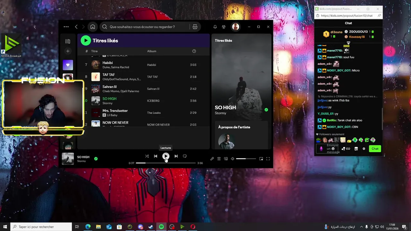This screenshot has height=231, width=411.
Task: Click the Kick chat address bar
Action: tap(346, 15)
